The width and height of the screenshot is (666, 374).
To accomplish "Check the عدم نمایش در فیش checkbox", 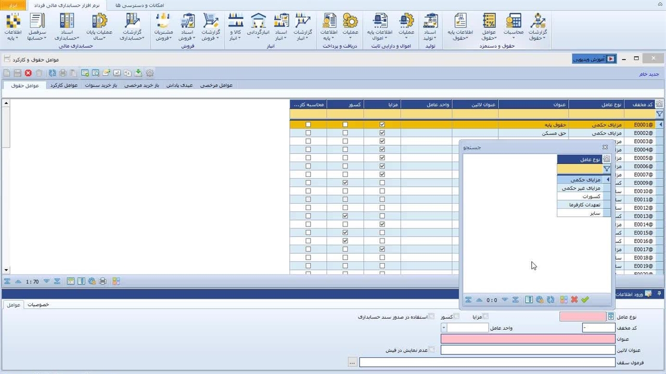I will 431,350.
